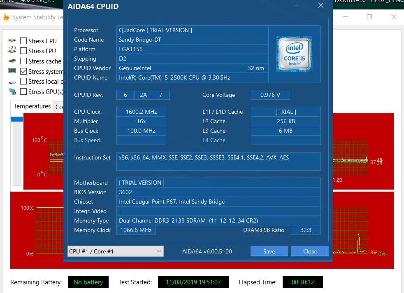
Task: Click the Stress GPU(s) monitor icon
Action: click(12, 91)
